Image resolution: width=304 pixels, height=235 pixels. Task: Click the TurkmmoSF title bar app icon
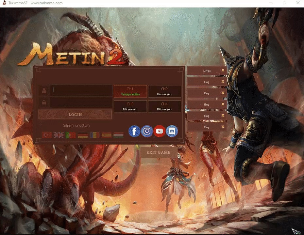pos(4,3)
